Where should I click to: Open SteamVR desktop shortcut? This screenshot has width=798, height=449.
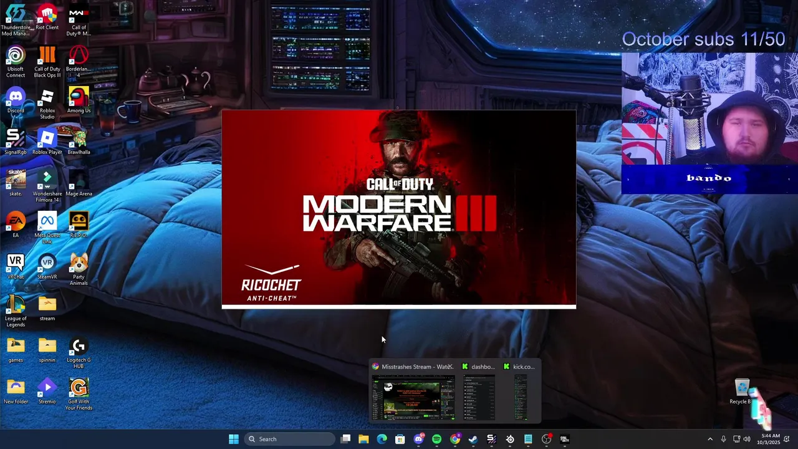pyautogui.click(x=47, y=267)
